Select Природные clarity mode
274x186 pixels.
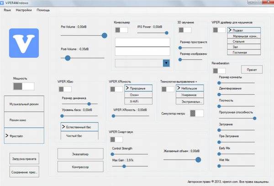pyautogui.click(x=138, y=88)
